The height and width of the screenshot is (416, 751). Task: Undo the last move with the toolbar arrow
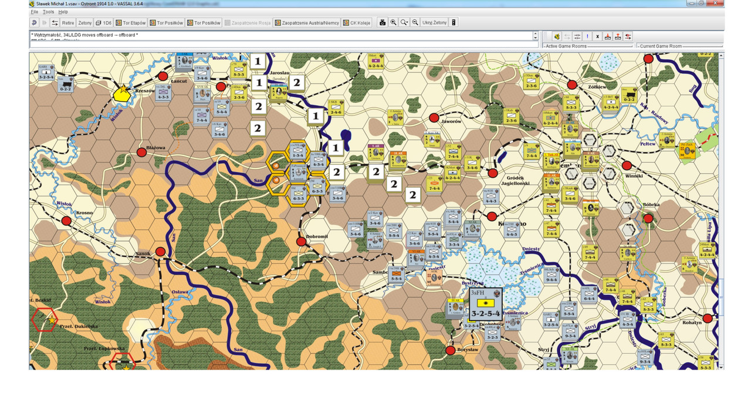pos(33,23)
